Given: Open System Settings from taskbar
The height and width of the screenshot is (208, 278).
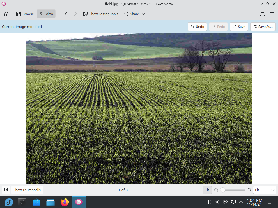Looking at the screenshot, I should click(22, 202).
